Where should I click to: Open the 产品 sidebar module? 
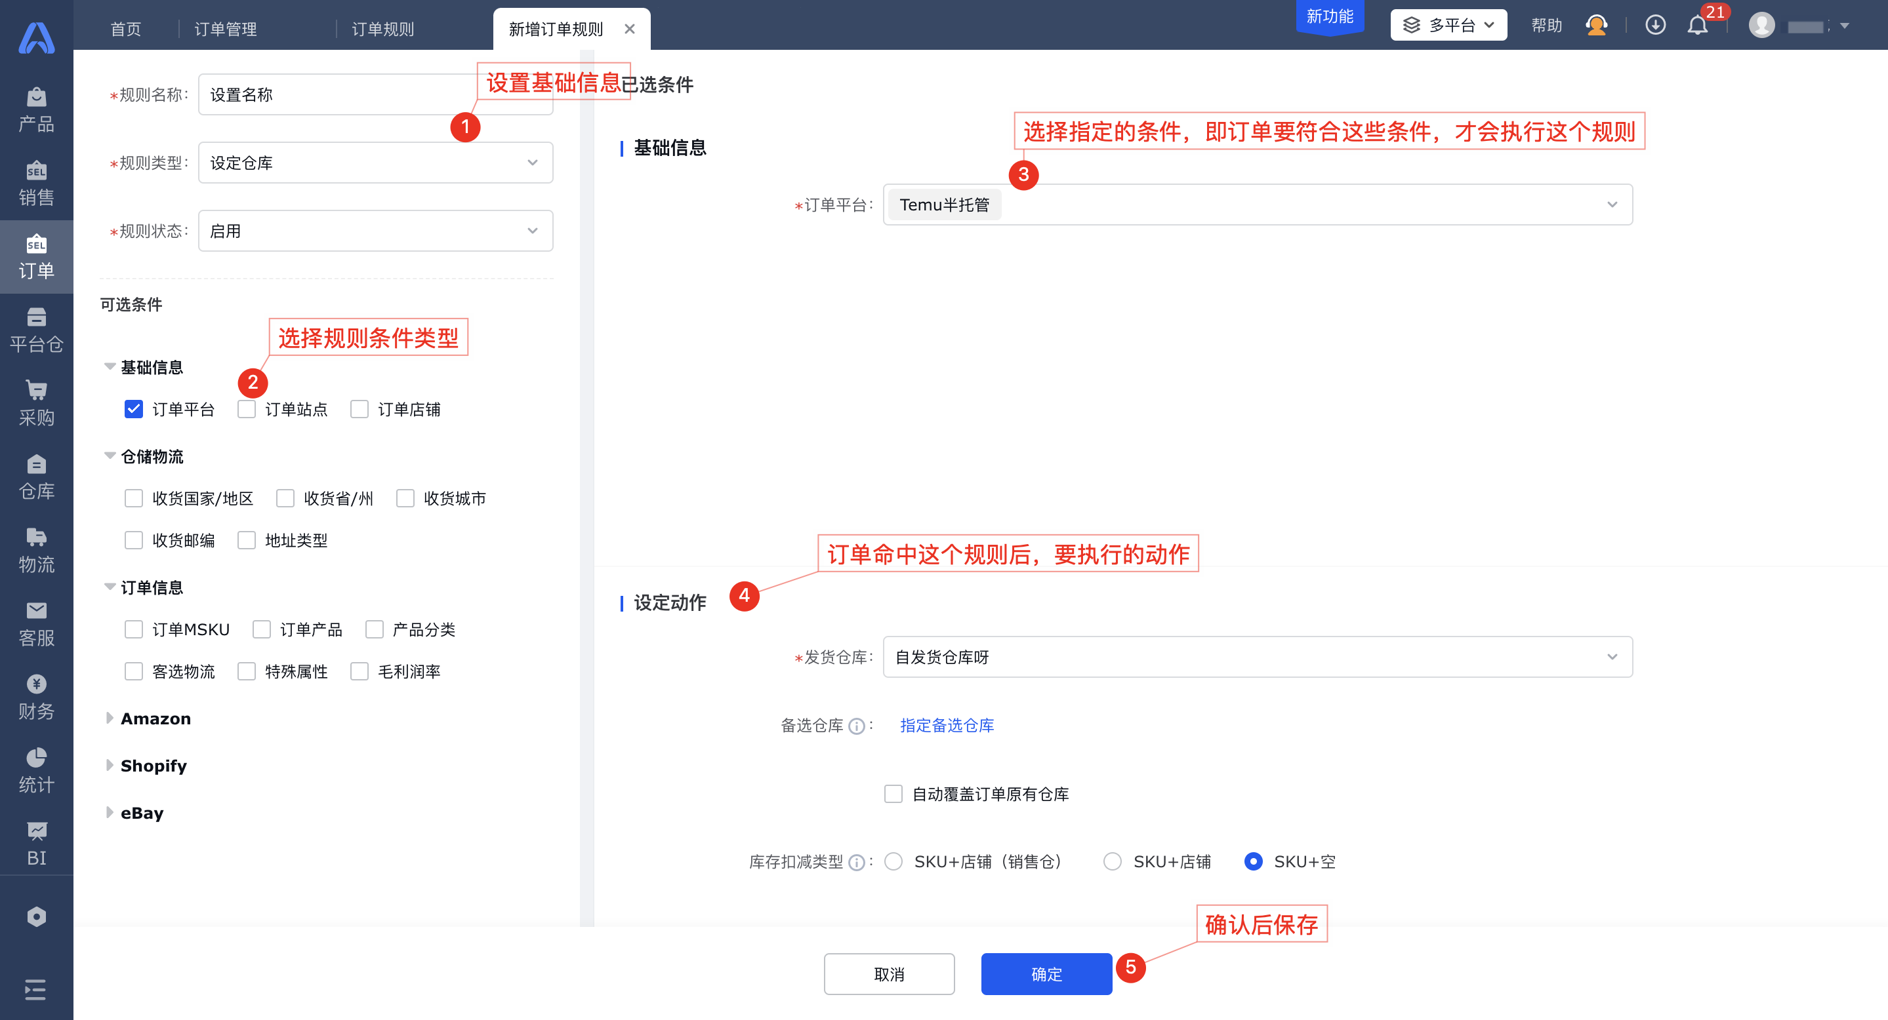click(36, 110)
